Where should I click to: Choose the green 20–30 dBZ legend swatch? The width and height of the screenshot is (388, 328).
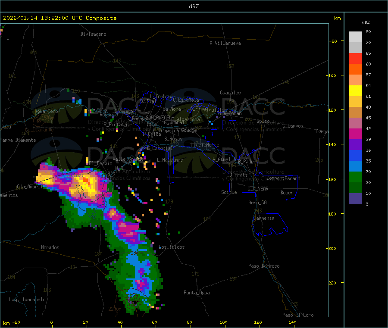point(355,177)
